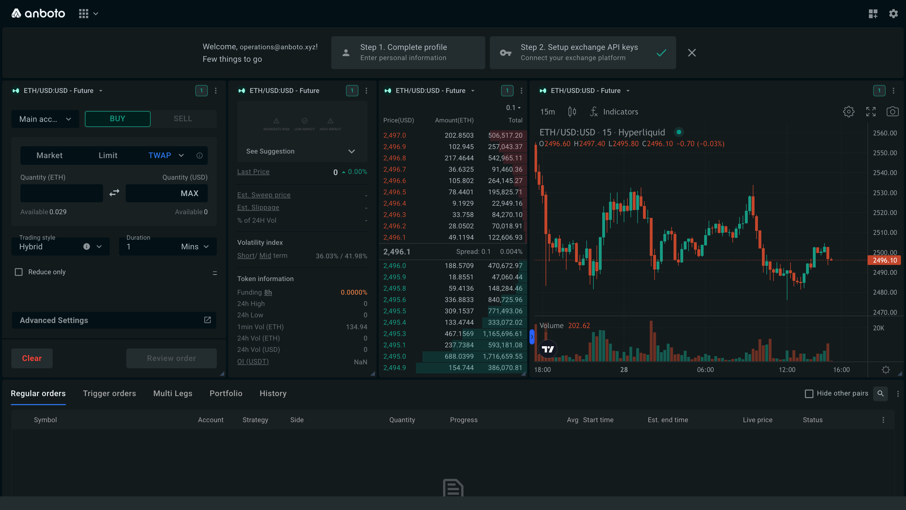Change chart candle style
The width and height of the screenshot is (906, 510).
[572, 112]
